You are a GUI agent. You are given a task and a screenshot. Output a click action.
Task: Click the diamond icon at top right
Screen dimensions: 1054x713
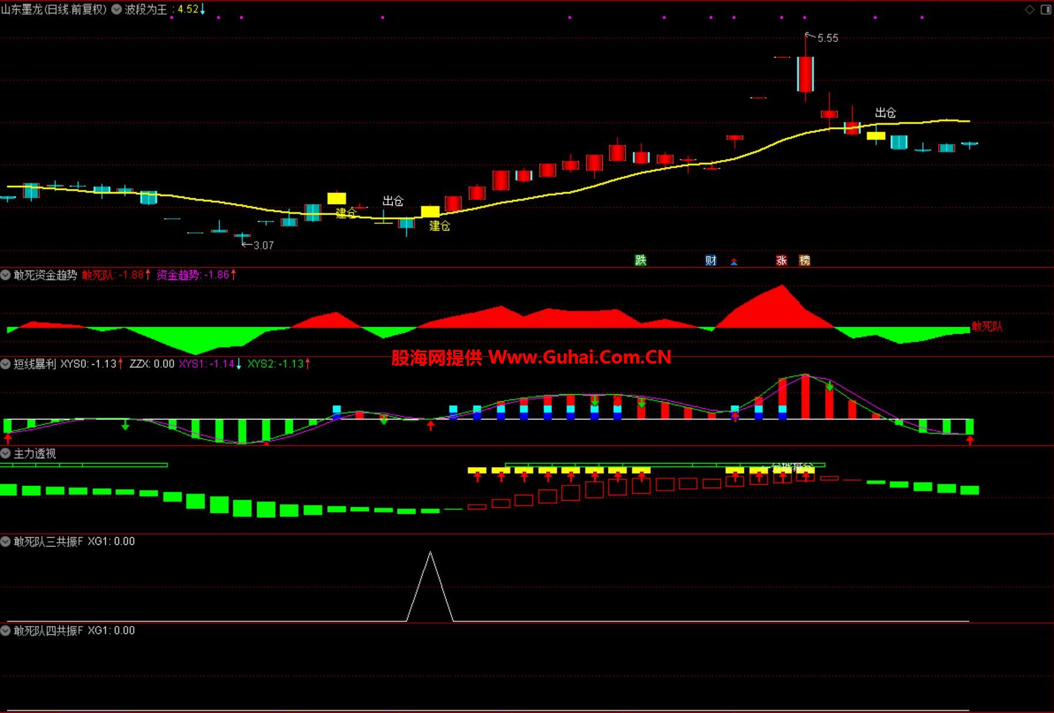[x=1029, y=9]
